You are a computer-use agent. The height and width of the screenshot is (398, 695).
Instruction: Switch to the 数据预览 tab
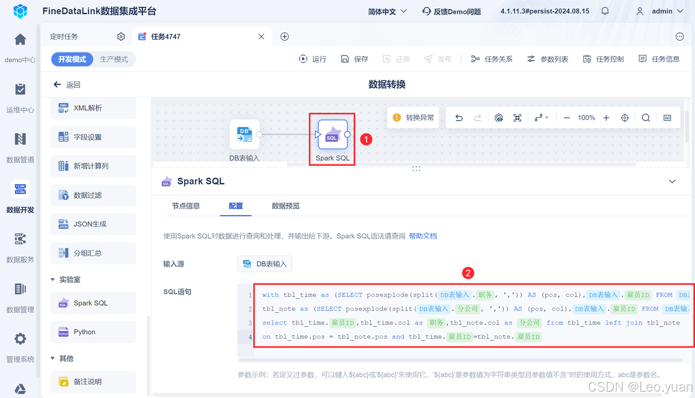[x=286, y=206]
